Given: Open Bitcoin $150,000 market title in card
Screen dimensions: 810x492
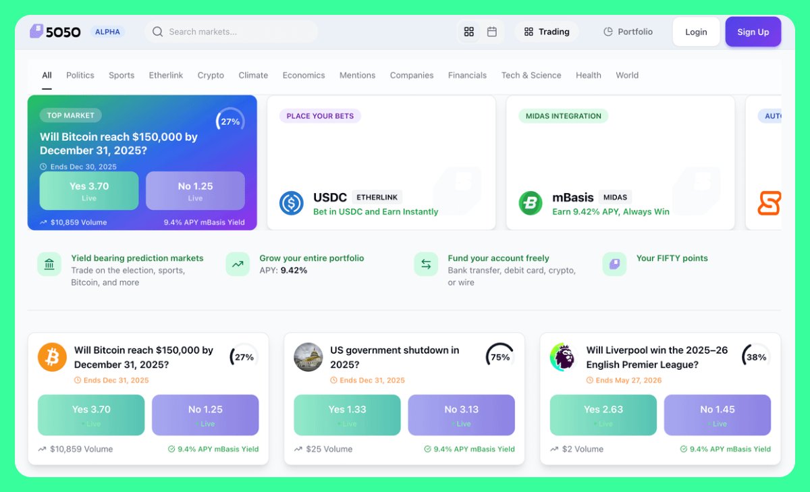Looking at the screenshot, I should [x=144, y=358].
